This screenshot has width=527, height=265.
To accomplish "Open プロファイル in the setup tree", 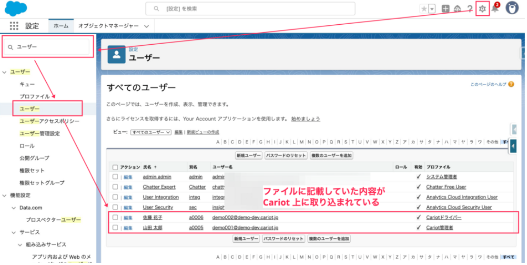I will [x=35, y=96].
